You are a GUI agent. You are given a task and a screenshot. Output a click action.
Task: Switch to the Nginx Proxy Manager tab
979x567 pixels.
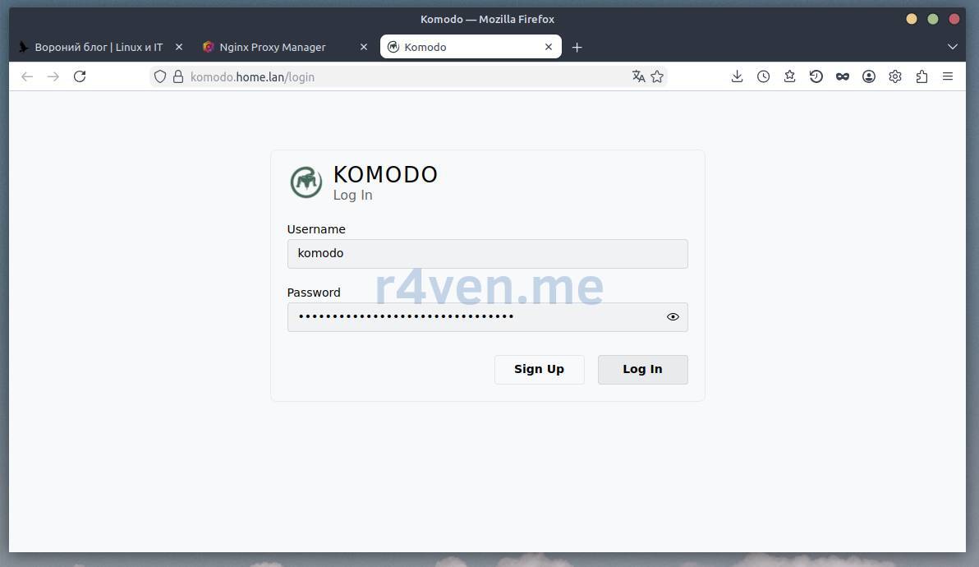click(x=273, y=47)
